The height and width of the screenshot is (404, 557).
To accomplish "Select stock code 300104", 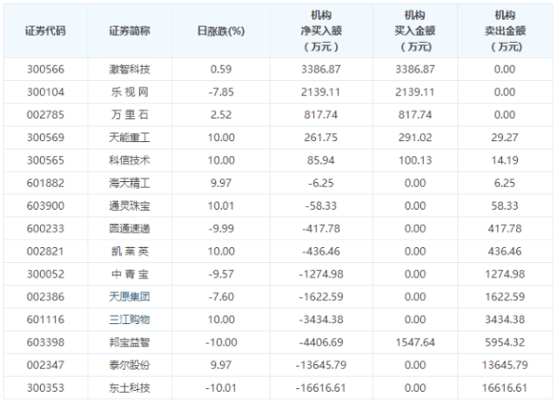I will 45,92.
